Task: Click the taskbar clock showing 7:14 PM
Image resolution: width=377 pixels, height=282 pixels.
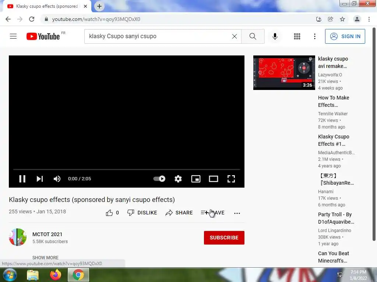Action: 358,275
